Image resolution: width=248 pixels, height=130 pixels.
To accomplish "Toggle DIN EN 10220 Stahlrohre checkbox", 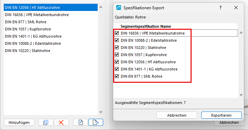I will [x=117, y=48].
